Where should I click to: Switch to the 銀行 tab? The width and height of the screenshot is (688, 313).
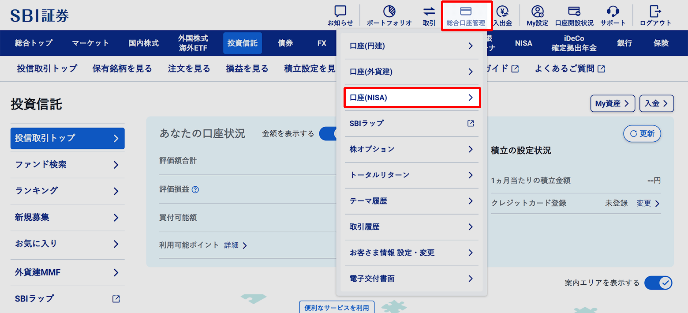624,43
